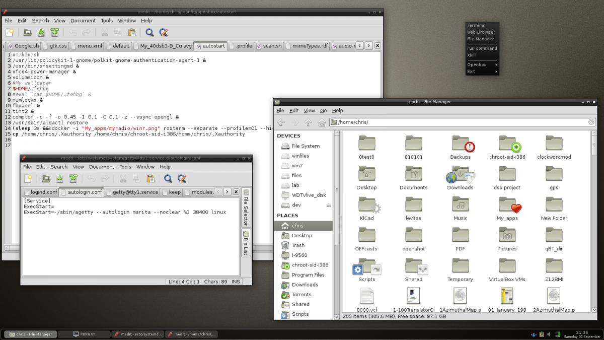Click Find and Replace icon in autologin.conf medit
The height and width of the screenshot is (340, 604).
[x=182, y=179]
